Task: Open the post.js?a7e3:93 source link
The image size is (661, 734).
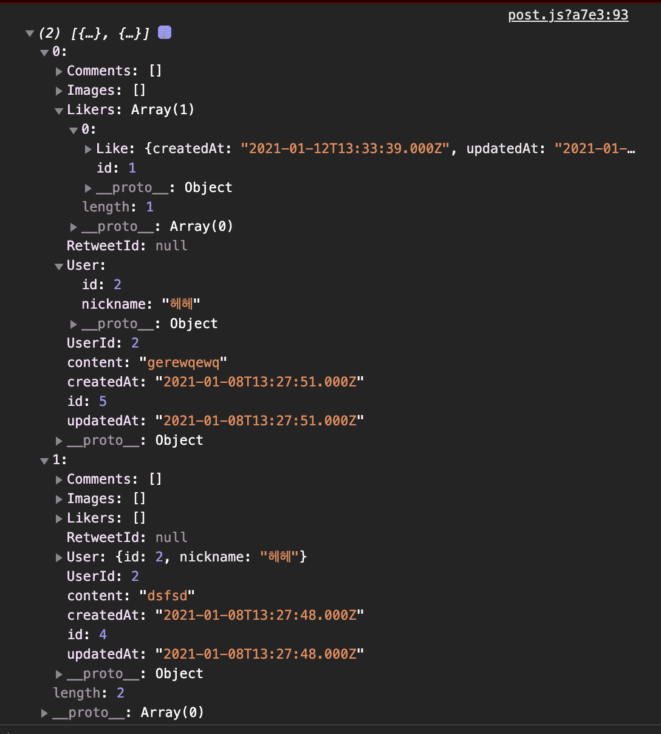Action: coord(568,15)
